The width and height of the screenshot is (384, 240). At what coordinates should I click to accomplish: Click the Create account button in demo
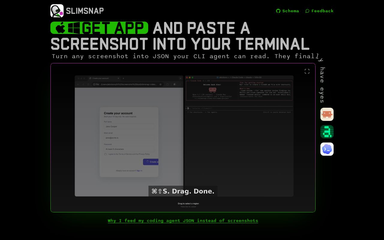(x=151, y=162)
